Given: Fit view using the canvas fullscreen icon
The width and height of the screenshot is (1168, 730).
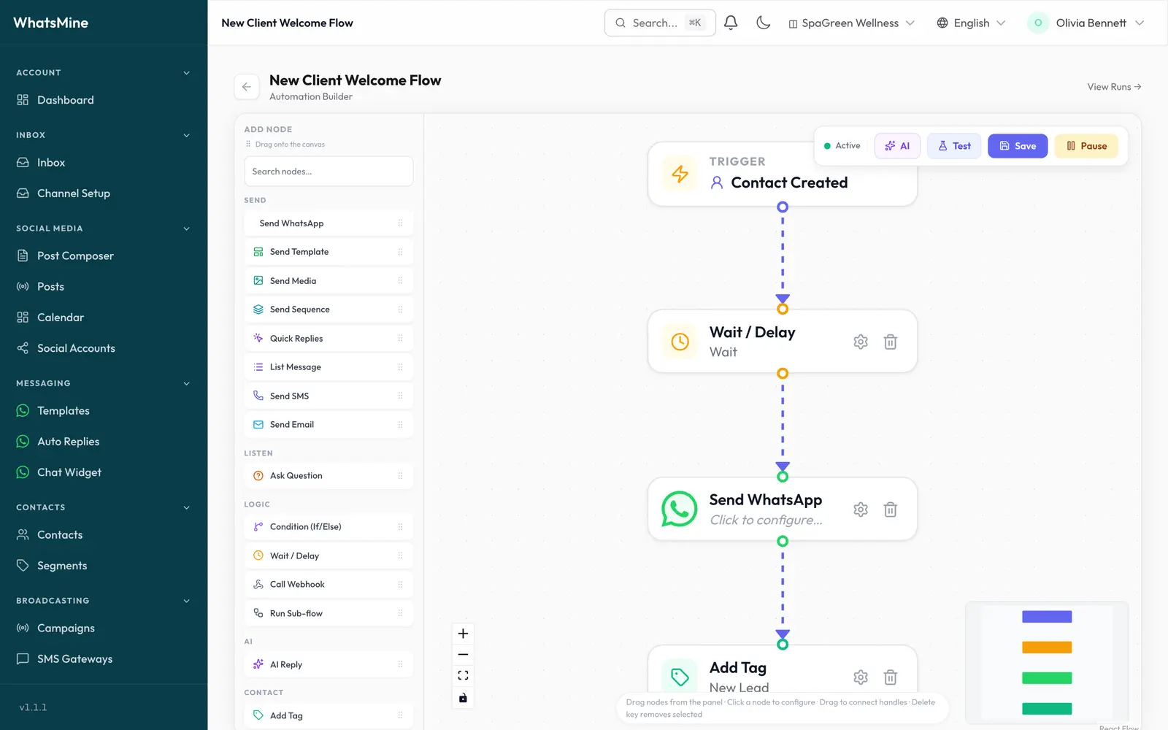Looking at the screenshot, I should pos(463,676).
